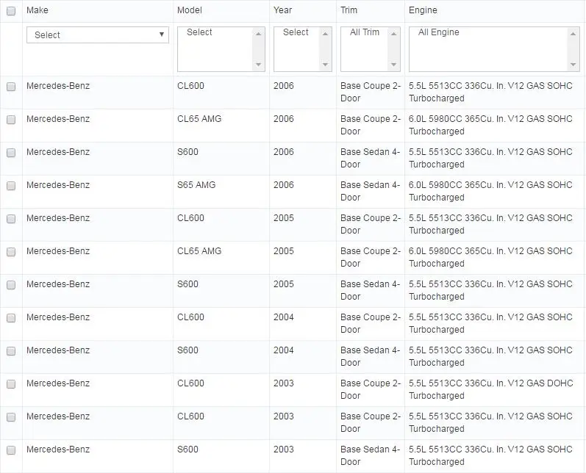Screen dimensions: 586x473
Task: Check the 2003 CL600 DOHC row checkbox
Action: pos(11,384)
